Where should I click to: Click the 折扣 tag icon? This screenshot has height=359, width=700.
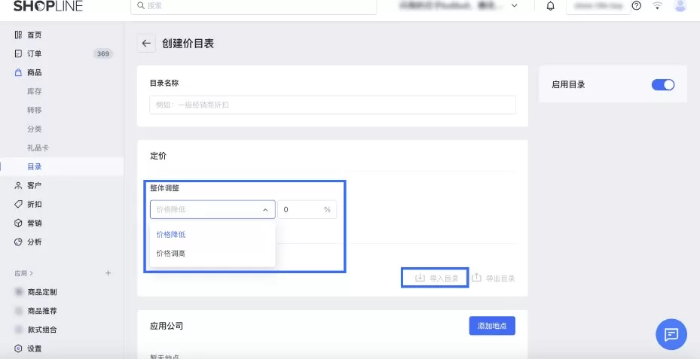coord(18,204)
